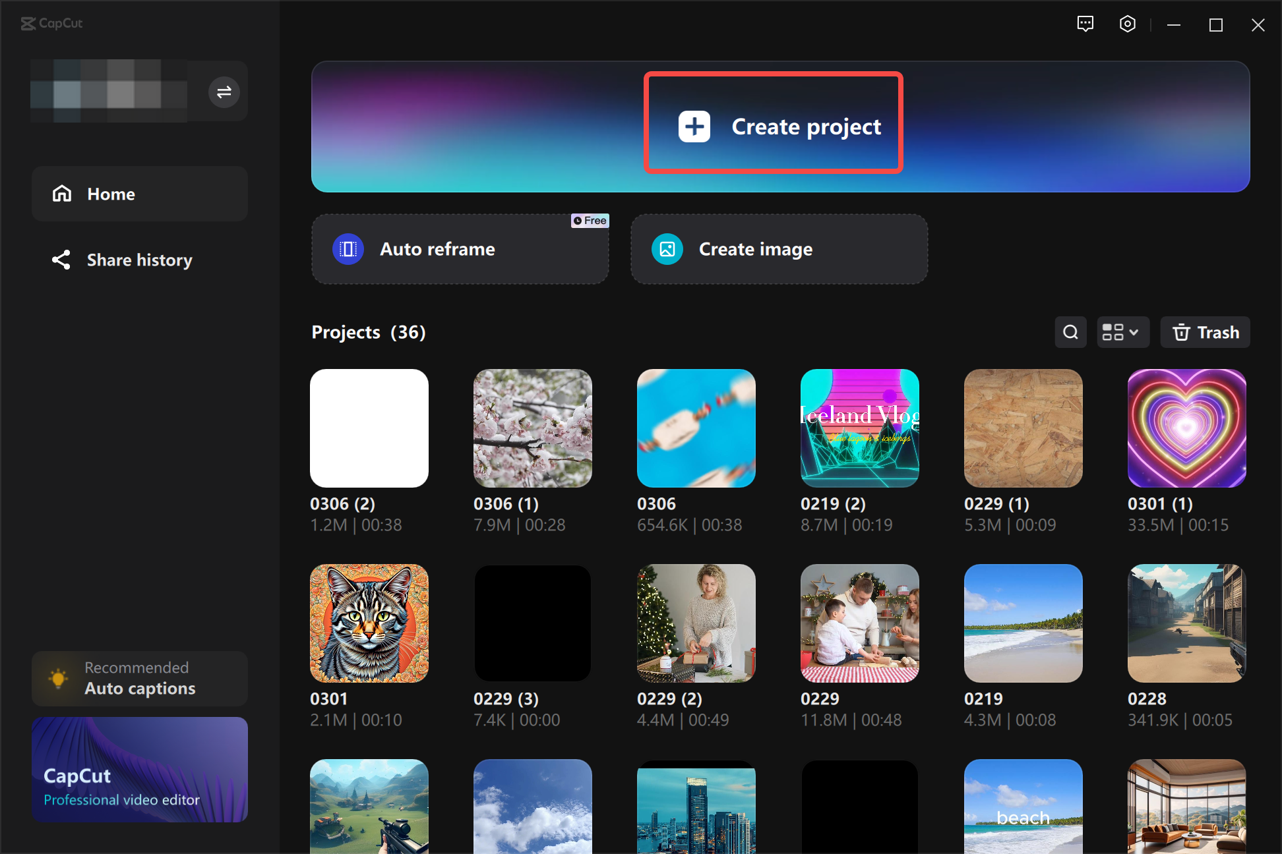Open the neon heart project 0301 (1)

pos(1186,428)
